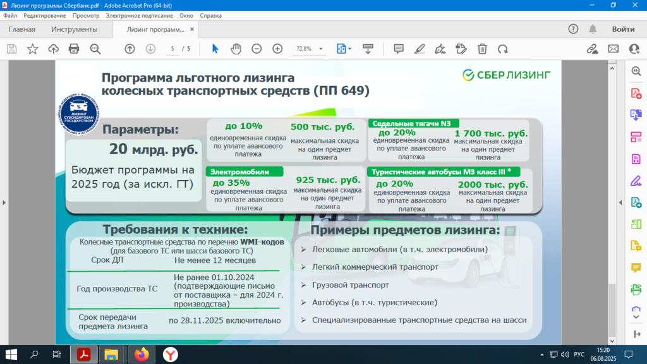
Task: Switch keyboard language РУС
Action: (x=579, y=355)
